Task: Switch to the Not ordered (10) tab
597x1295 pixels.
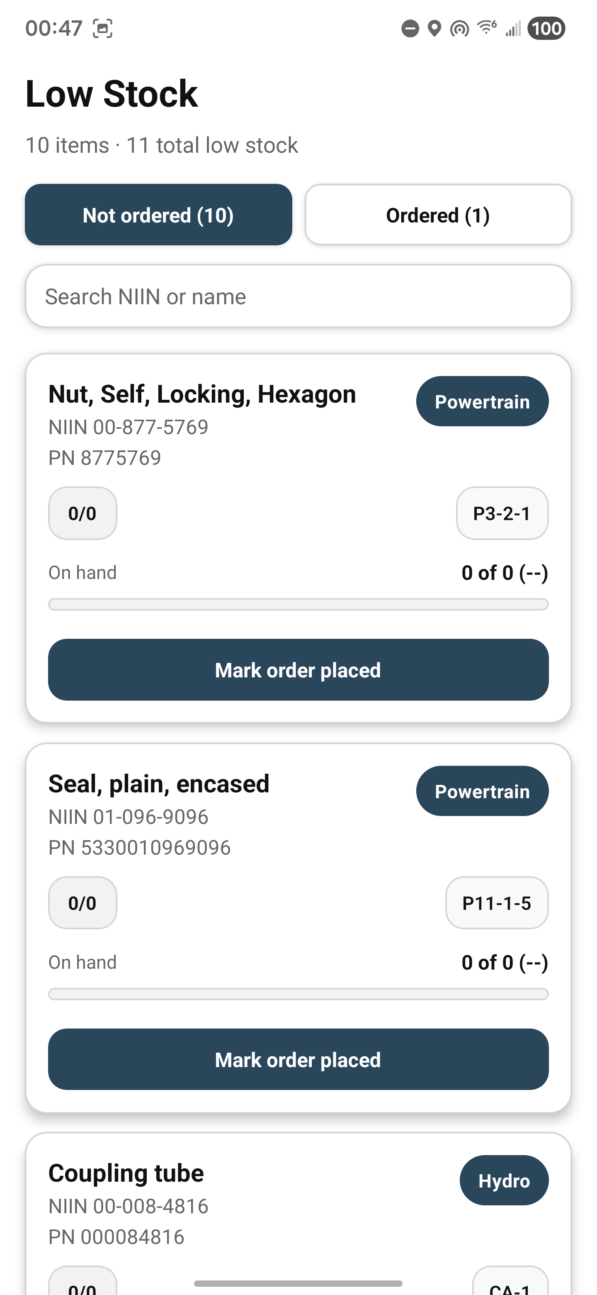Action: click(159, 215)
